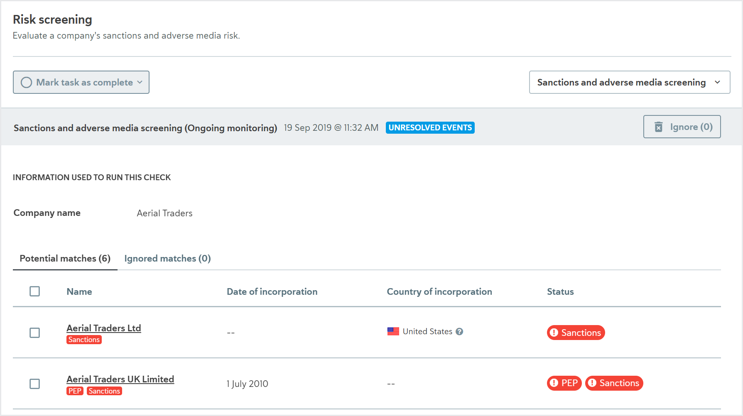
Task: Click the PEP tag under Aerial Traders UK Limited
Action: (75, 391)
